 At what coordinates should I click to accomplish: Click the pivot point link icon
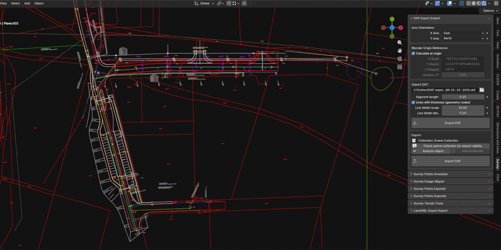[x=219, y=3]
